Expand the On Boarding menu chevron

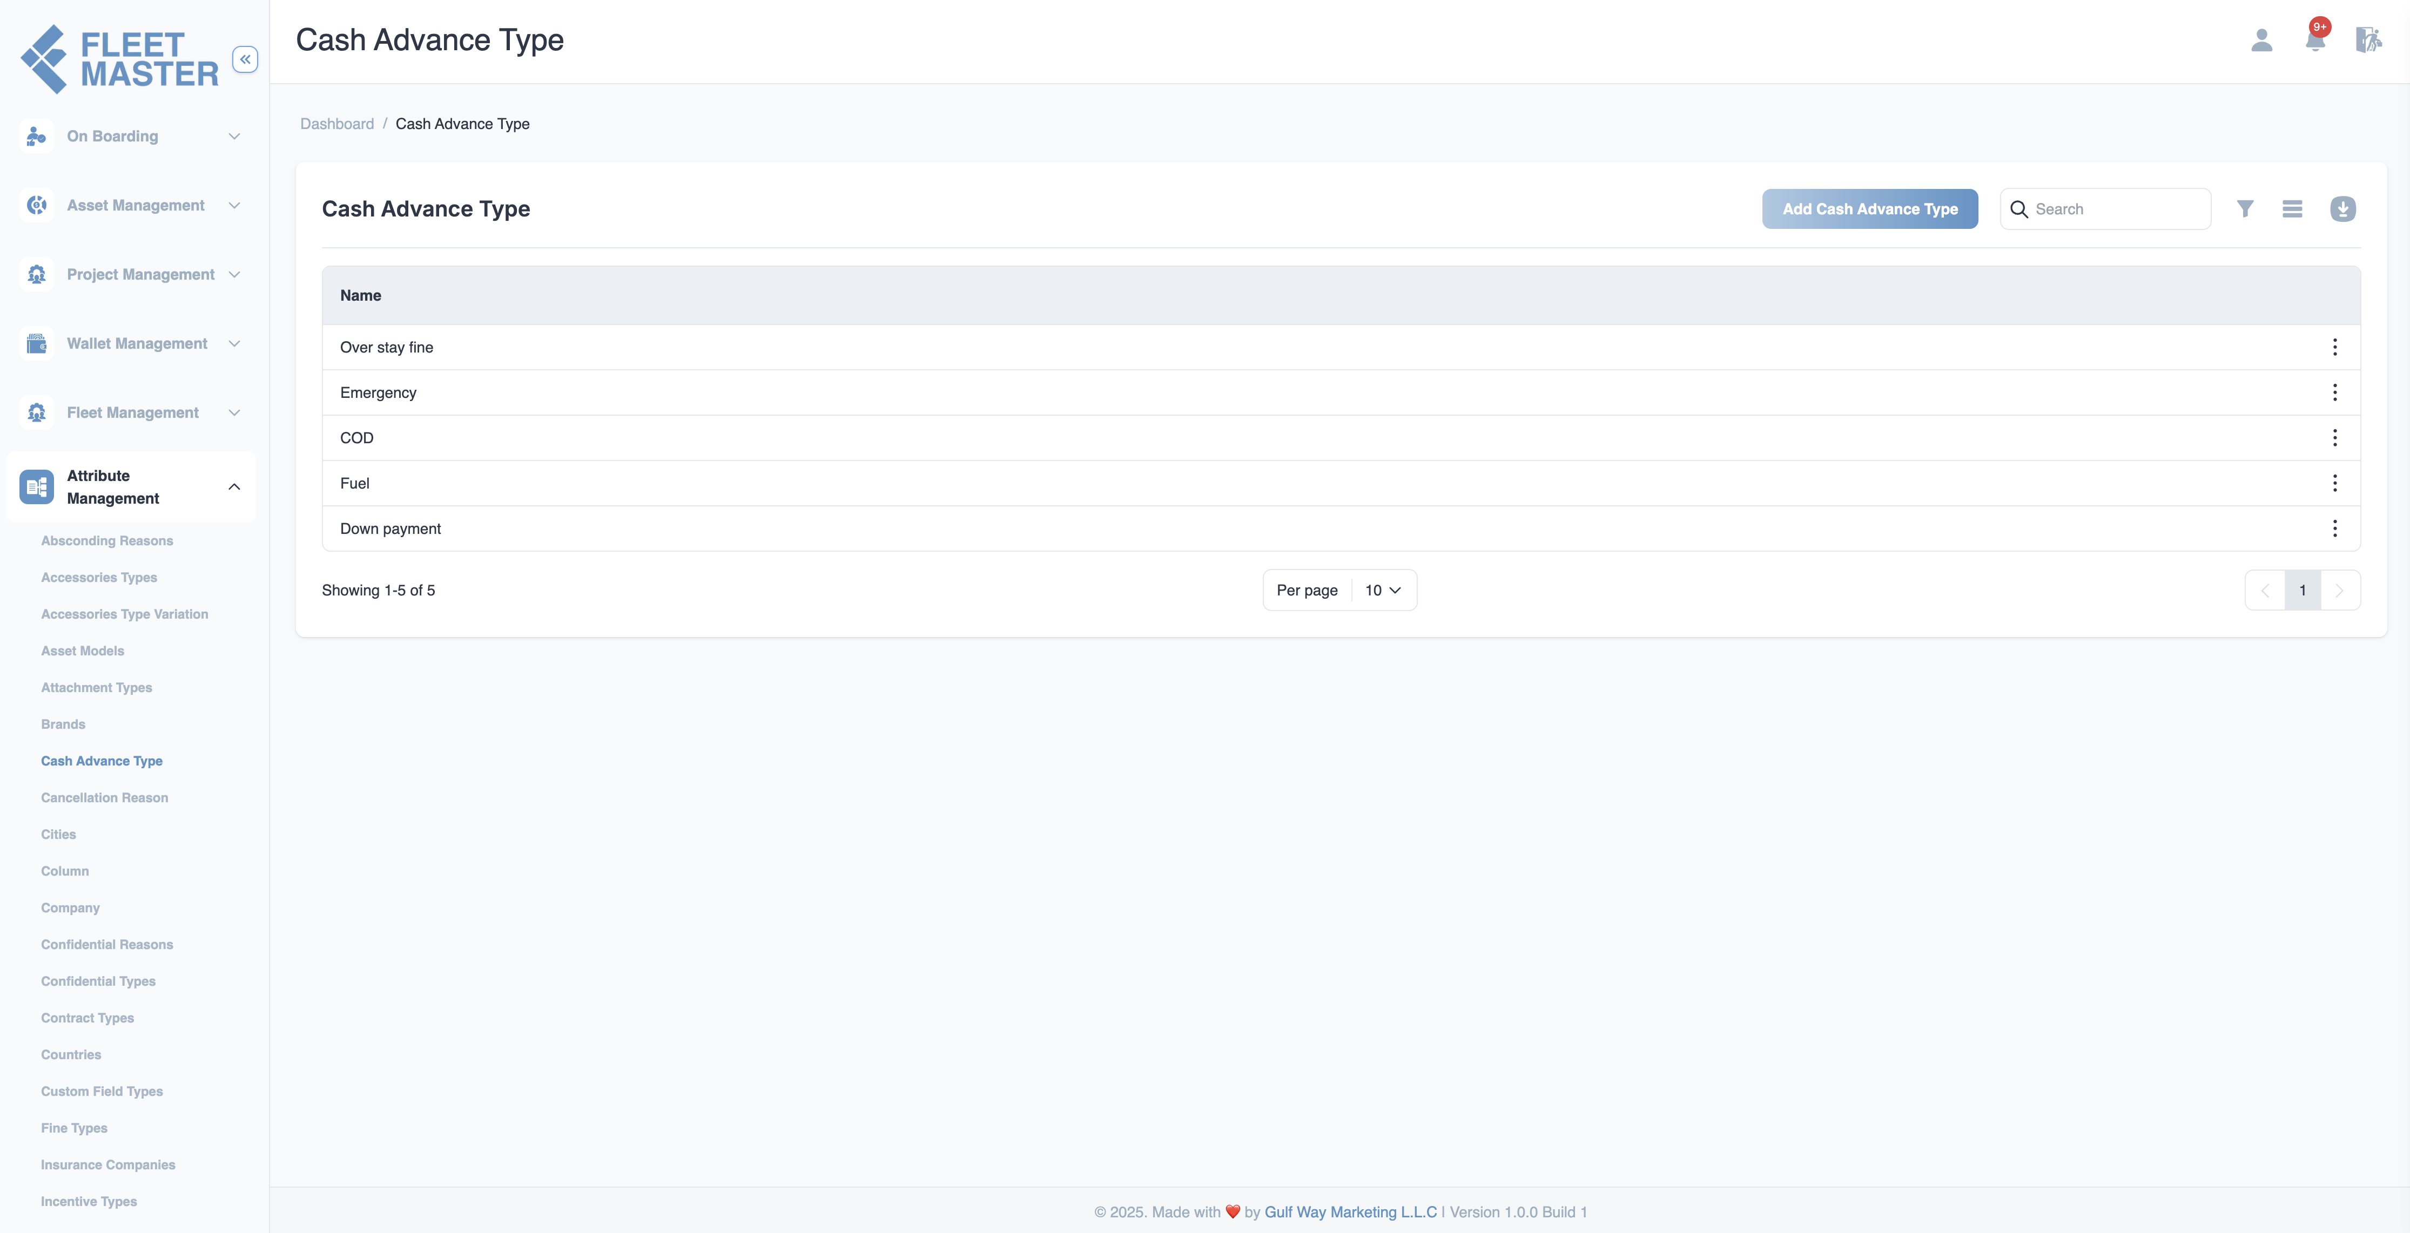[234, 137]
